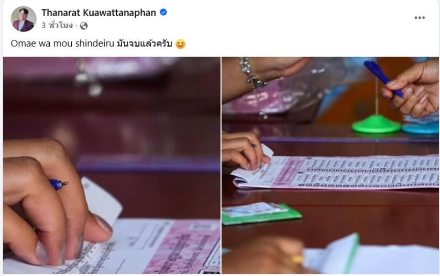The height and width of the screenshot is (276, 440).
Task: Click the blue pen held in right photo
Action: [383, 78]
